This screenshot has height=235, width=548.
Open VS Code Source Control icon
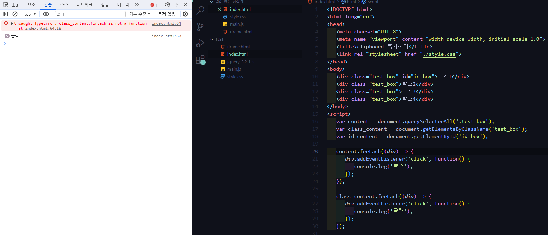(x=201, y=27)
